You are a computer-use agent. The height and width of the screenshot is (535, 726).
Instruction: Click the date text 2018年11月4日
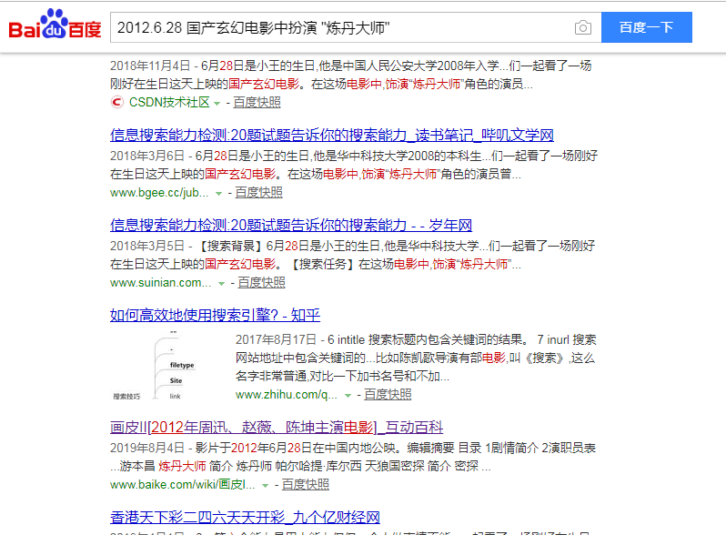tap(150, 66)
